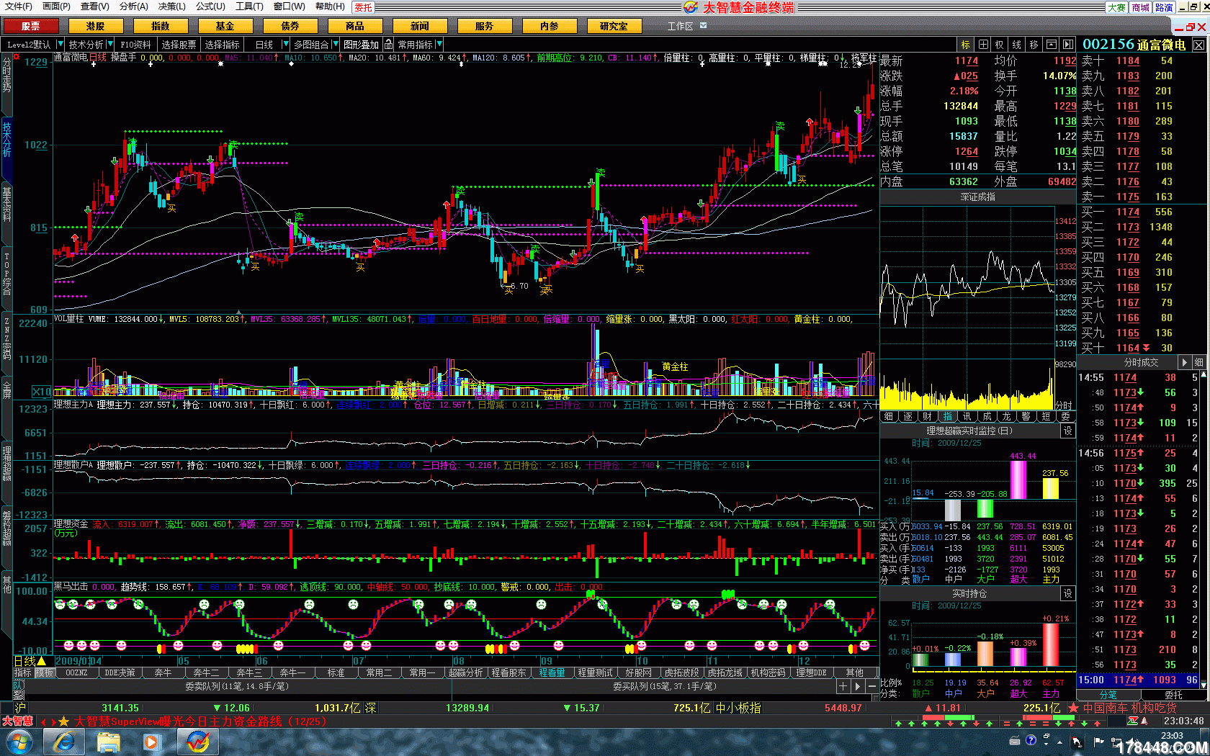1210x756 pixels.
Task: Toggle the 移 move button
Action: coord(1034,45)
